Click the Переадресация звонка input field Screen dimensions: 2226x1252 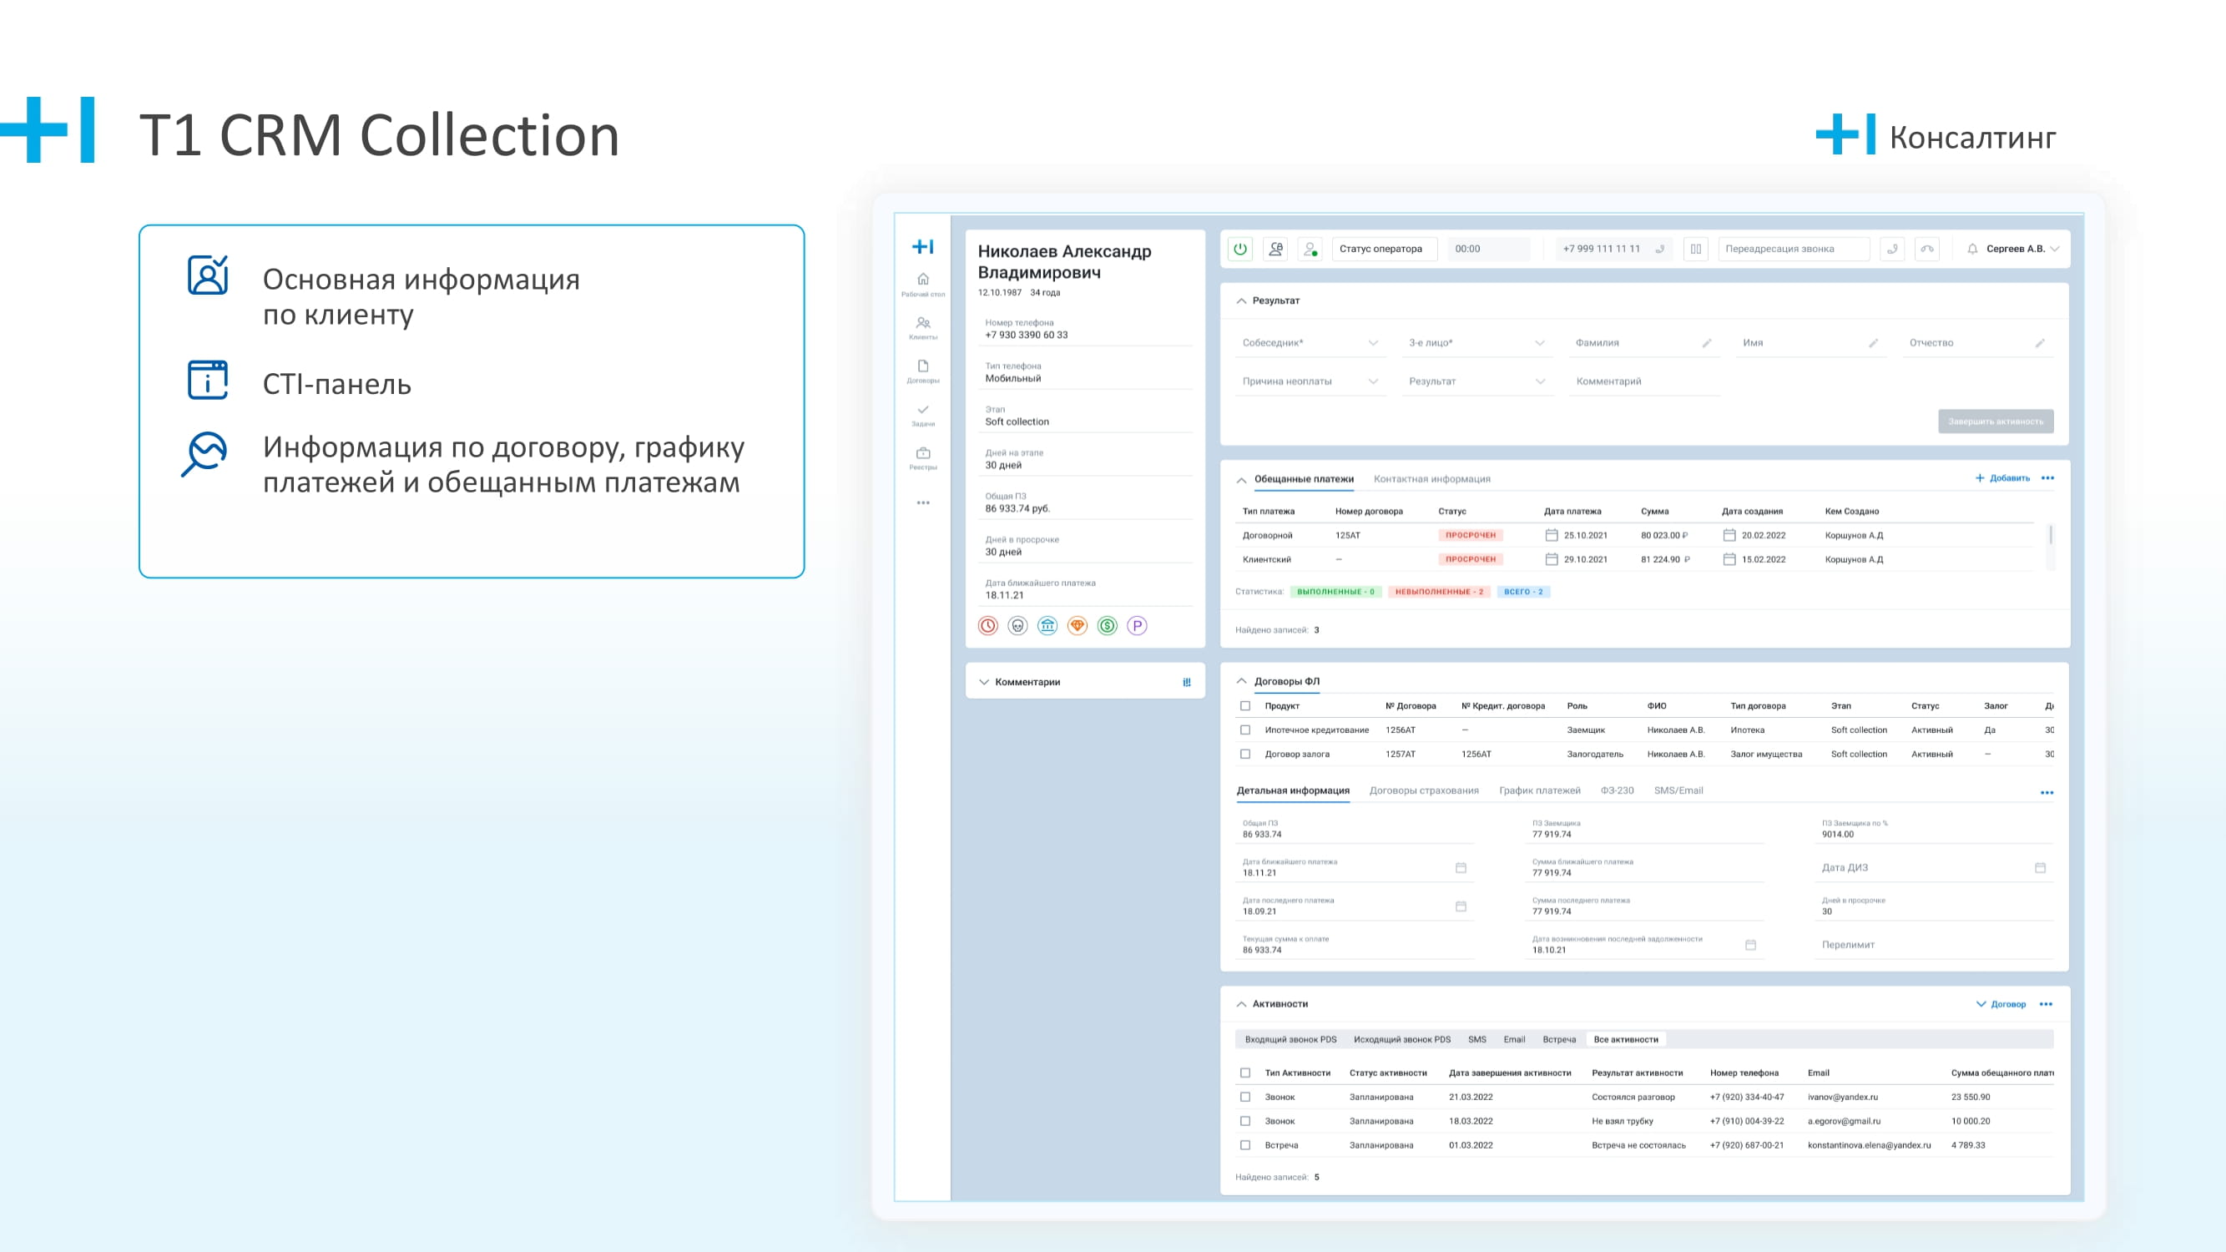[1793, 249]
